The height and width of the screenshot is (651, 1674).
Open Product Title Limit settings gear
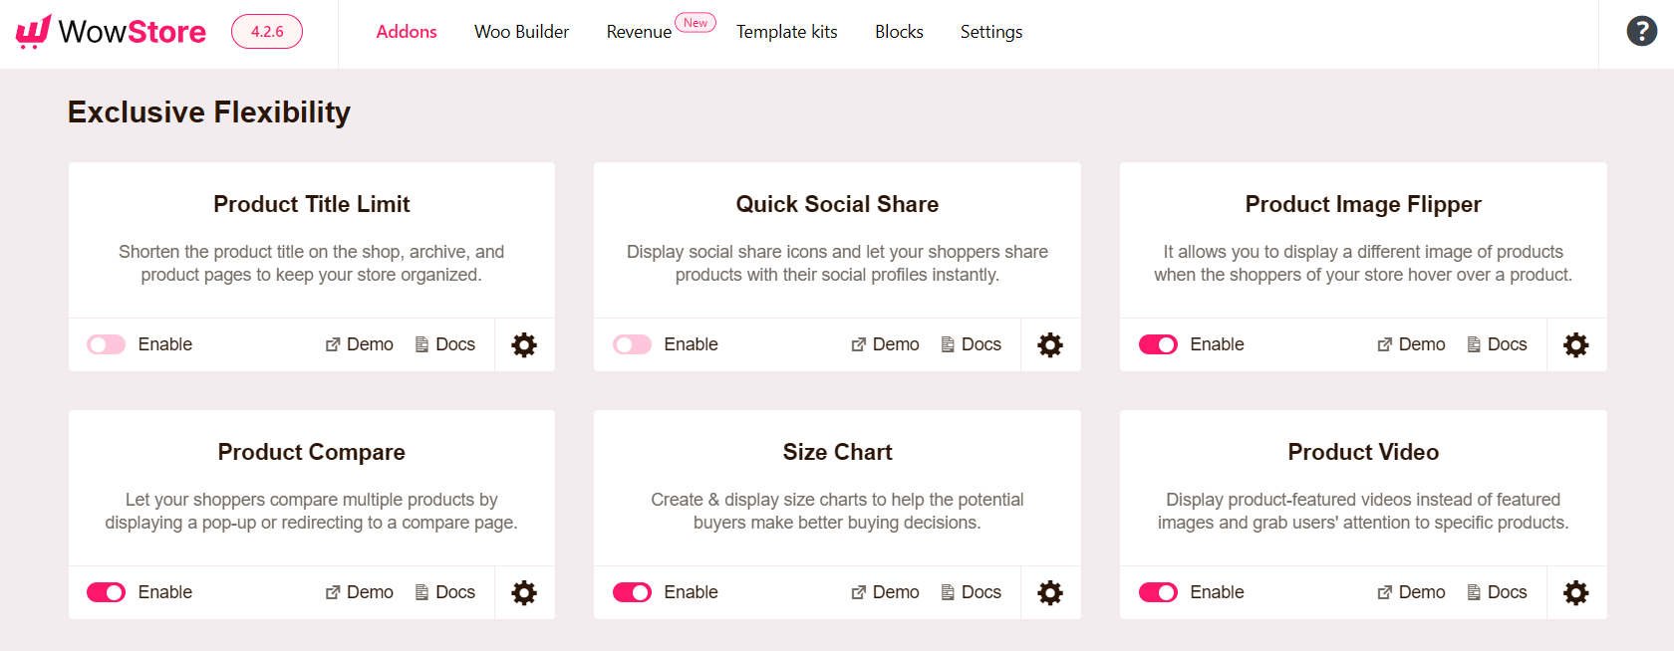(524, 344)
